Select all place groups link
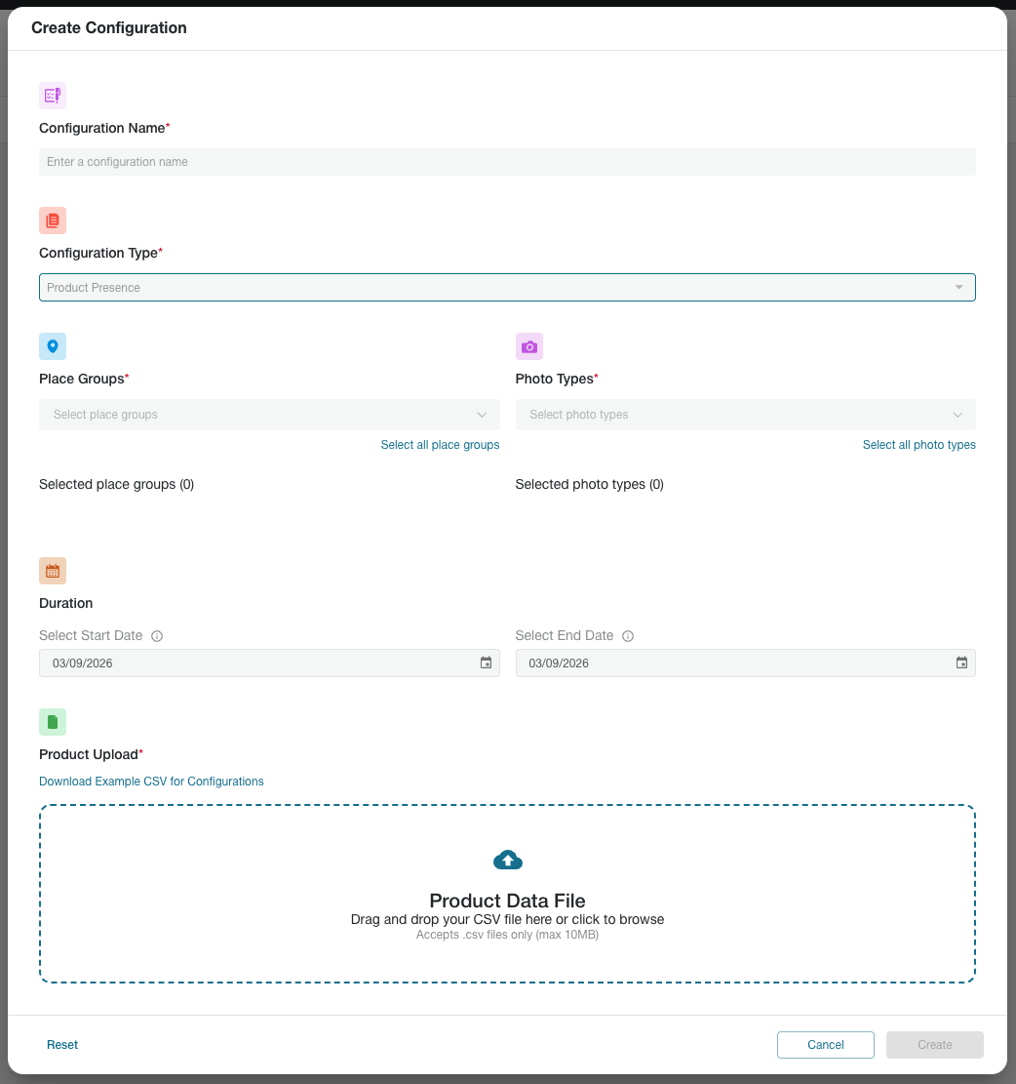 click(x=440, y=445)
